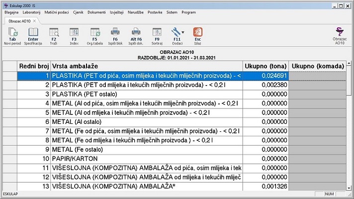Click the Redni broj column header

point(34,66)
